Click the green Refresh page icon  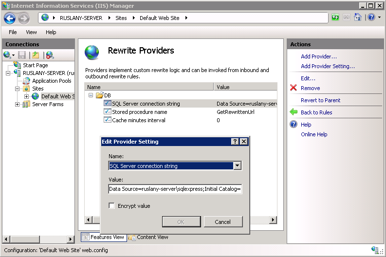tap(335, 18)
